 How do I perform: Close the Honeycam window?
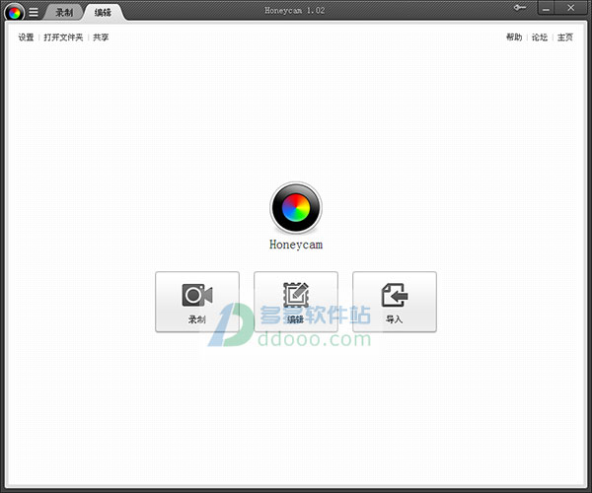coord(571,8)
